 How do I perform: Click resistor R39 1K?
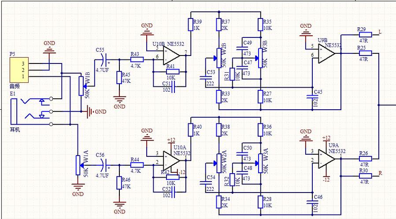(x=190, y=24)
